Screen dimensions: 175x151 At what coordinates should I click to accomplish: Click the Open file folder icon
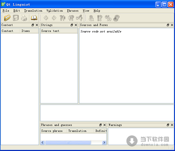pyautogui.click(x=7, y=18)
